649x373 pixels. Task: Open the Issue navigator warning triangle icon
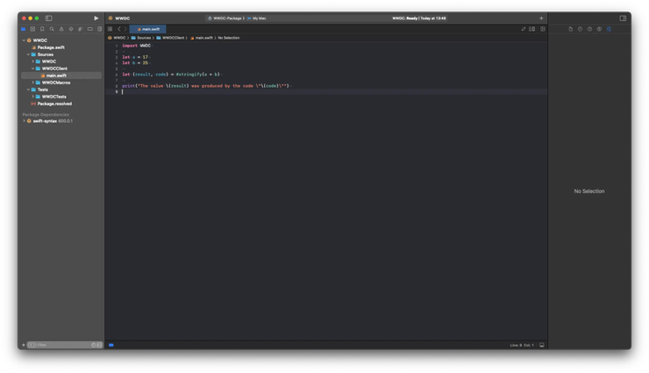(x=61, y=29)
